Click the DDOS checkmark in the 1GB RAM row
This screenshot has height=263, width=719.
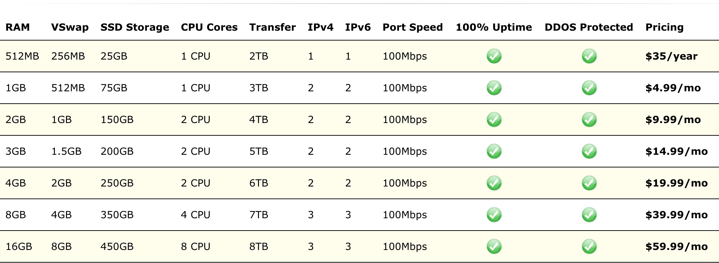tap(589, 88)
